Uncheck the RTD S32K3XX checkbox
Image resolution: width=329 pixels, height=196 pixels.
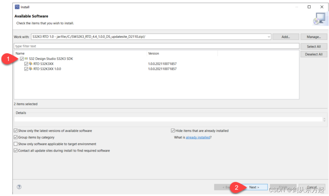click(x=26, y=64)
